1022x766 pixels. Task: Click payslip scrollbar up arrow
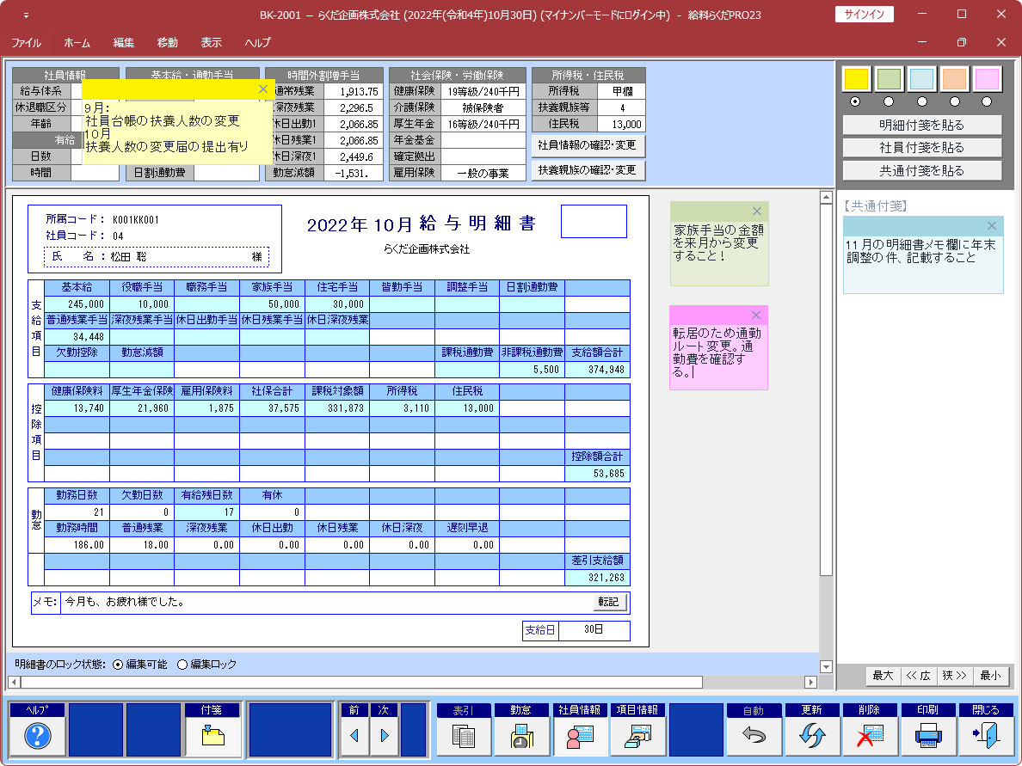(827, 197)
